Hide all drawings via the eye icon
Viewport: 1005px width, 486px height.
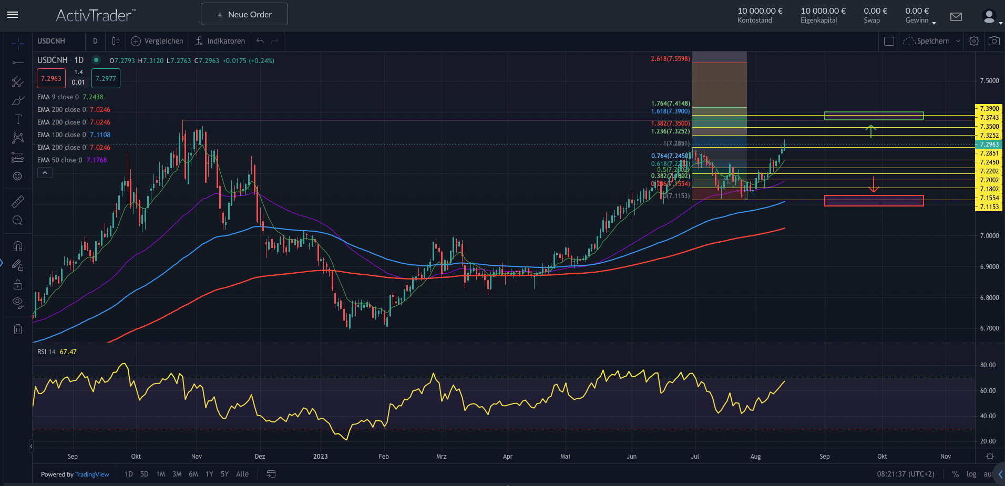pyautogui.click(x=18, y=303)
